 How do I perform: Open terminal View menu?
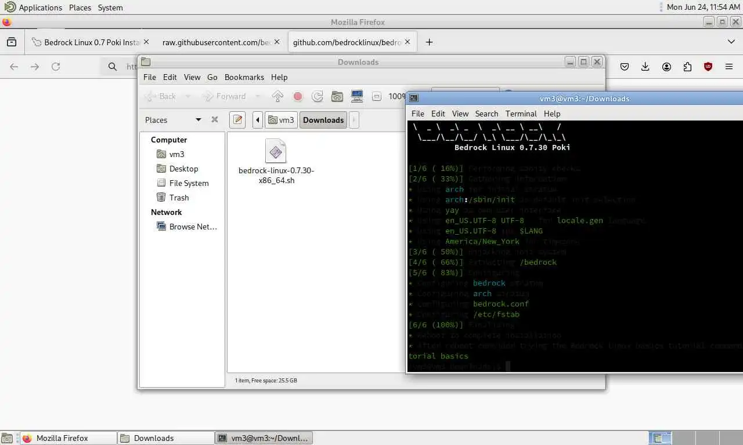click(x=460, y=114)
